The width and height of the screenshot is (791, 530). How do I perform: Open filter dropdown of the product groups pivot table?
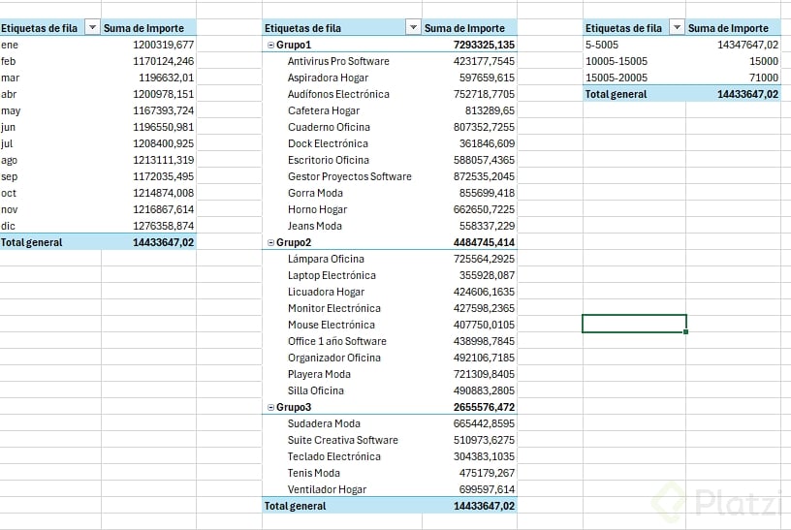pyautogui.click(x=413, y=28)
